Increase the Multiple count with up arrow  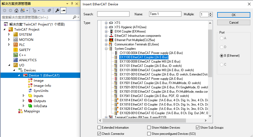pyautogui.click(x=210, y=13)
